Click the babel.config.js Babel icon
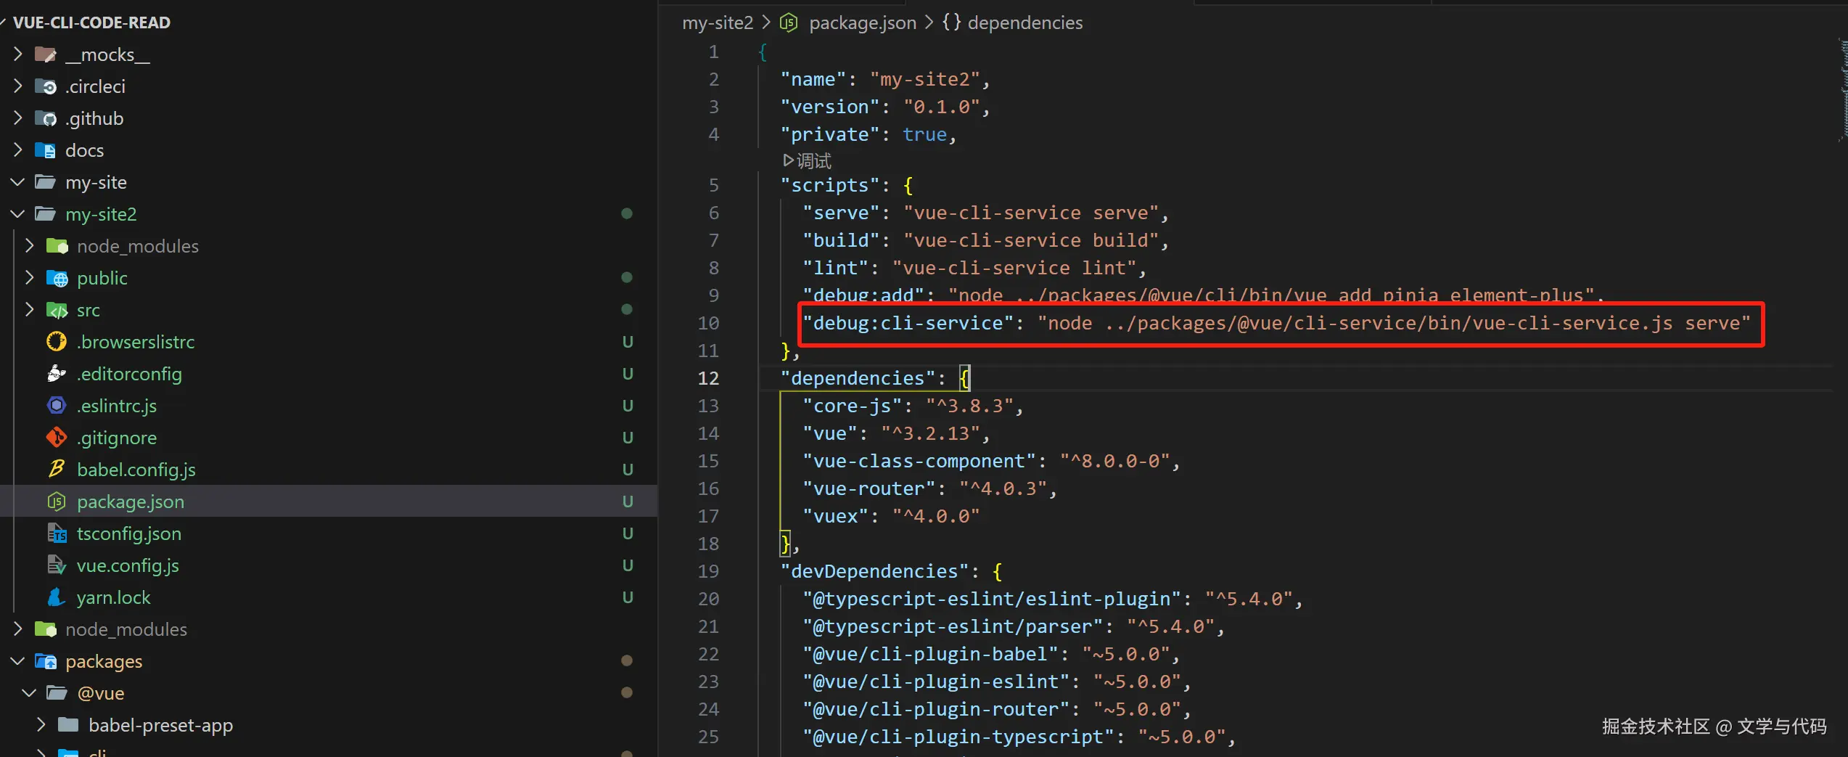The width and height of the screenshot is (1848, 757). (x=57, y=470)
